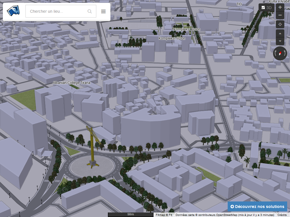Rotate map using compass right arrow
Image resolution: width=290 pixels, height=217 pixels.
click(285, 53)
